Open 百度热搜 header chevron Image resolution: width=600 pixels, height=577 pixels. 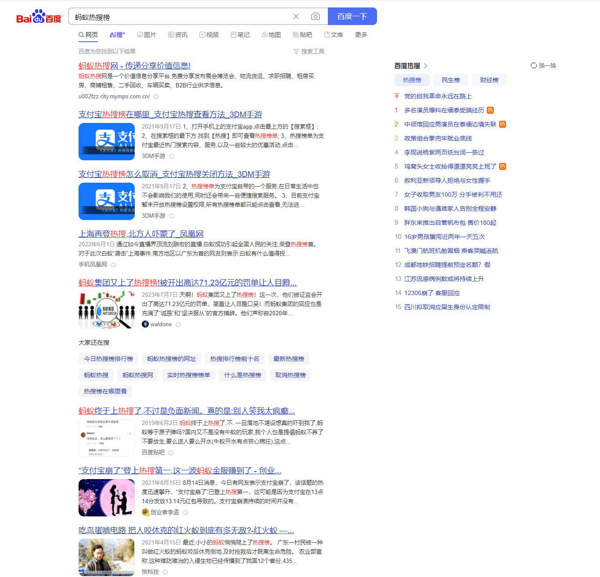click(425, 66)
